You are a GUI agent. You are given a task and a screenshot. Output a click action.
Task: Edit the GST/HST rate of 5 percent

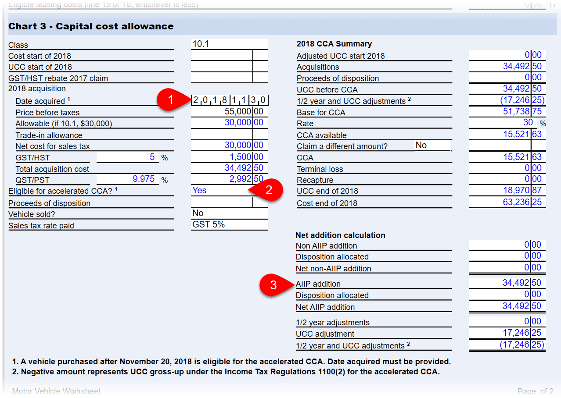tap(128, 157)
